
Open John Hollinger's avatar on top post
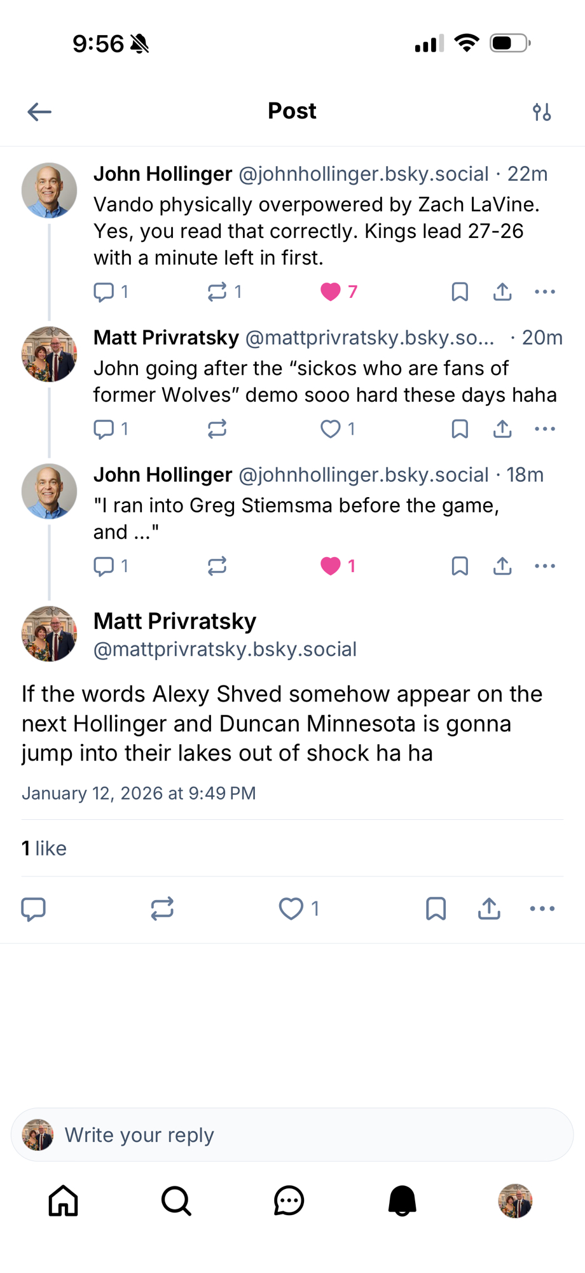(x=49, y=190)
